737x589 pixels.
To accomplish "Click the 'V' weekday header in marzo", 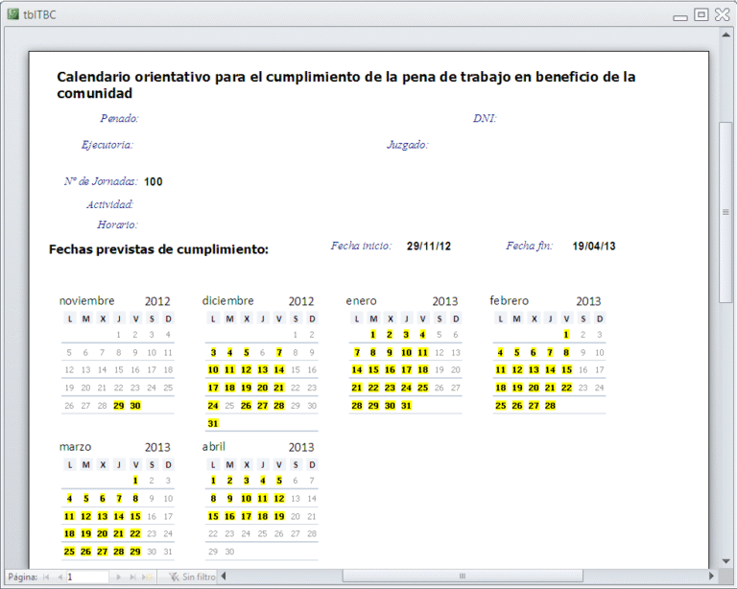I will coord(135,465).
